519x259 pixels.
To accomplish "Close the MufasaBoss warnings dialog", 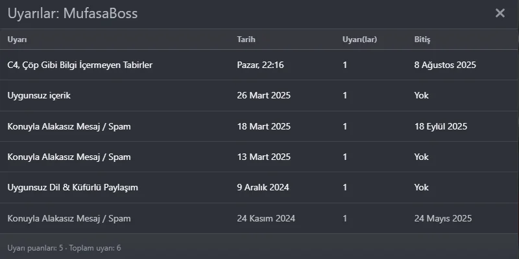I will (x=500, y=13).
